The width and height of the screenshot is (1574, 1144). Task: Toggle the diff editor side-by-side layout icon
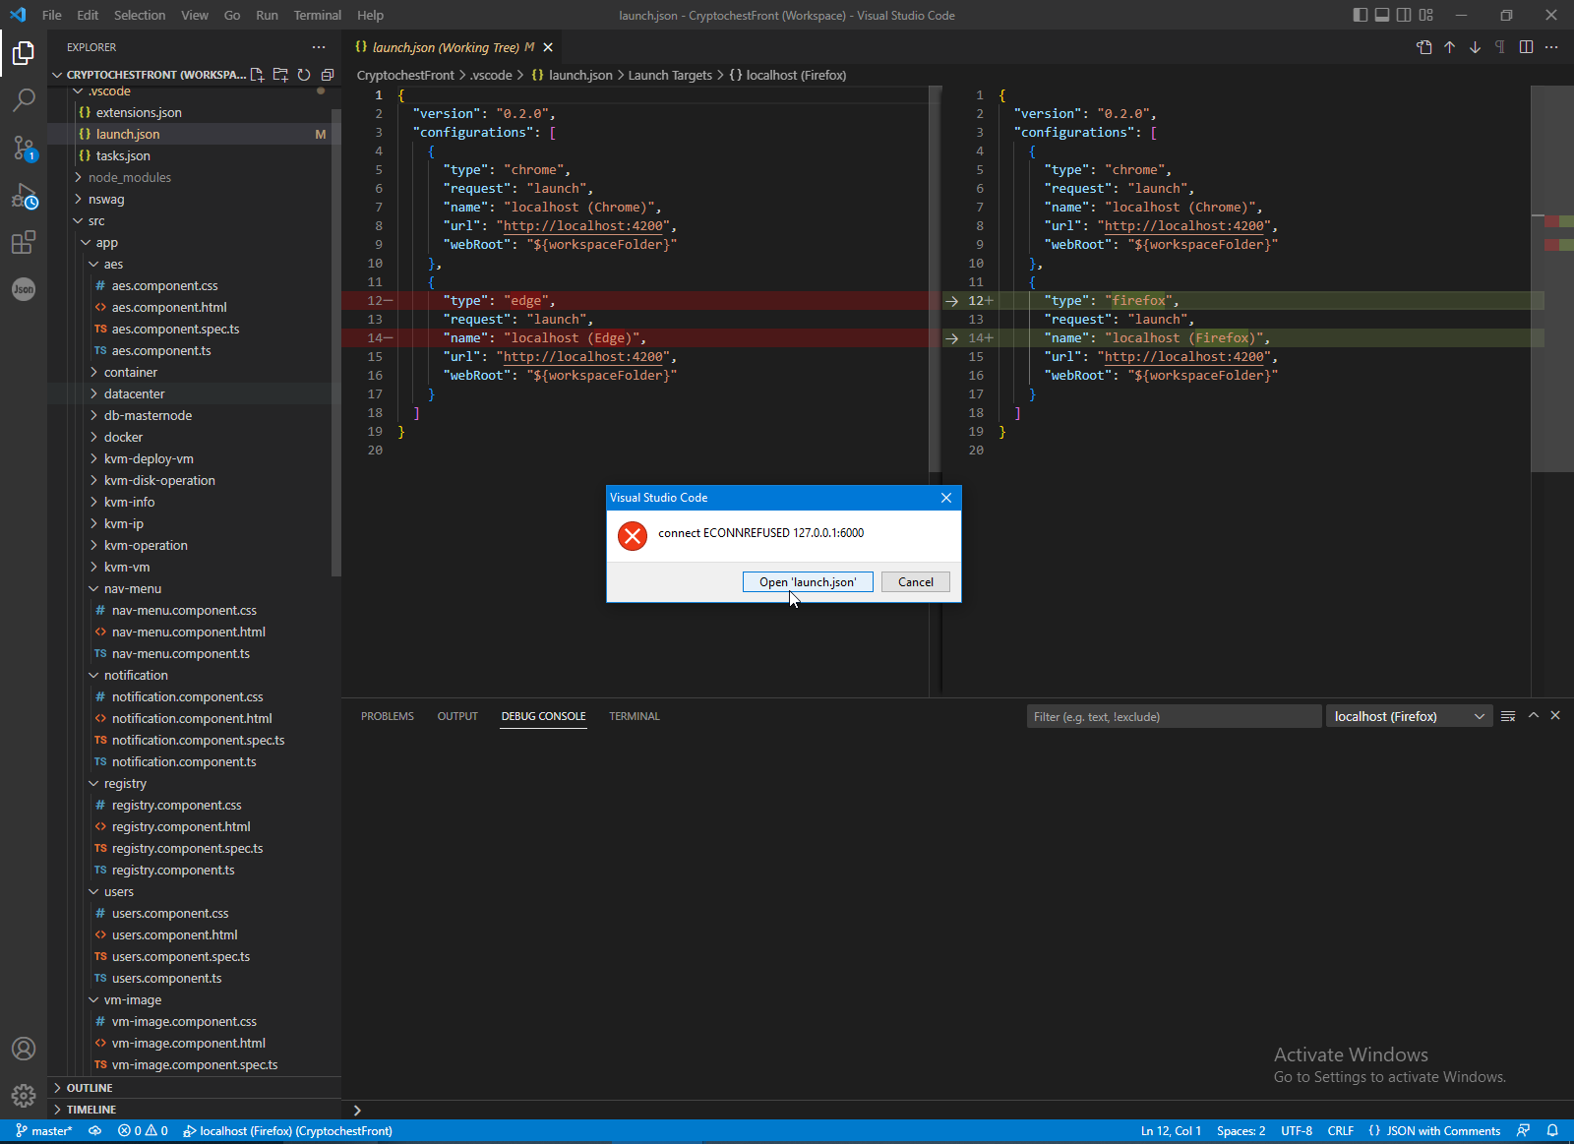pyautogui.click(x=1526, y=47)
